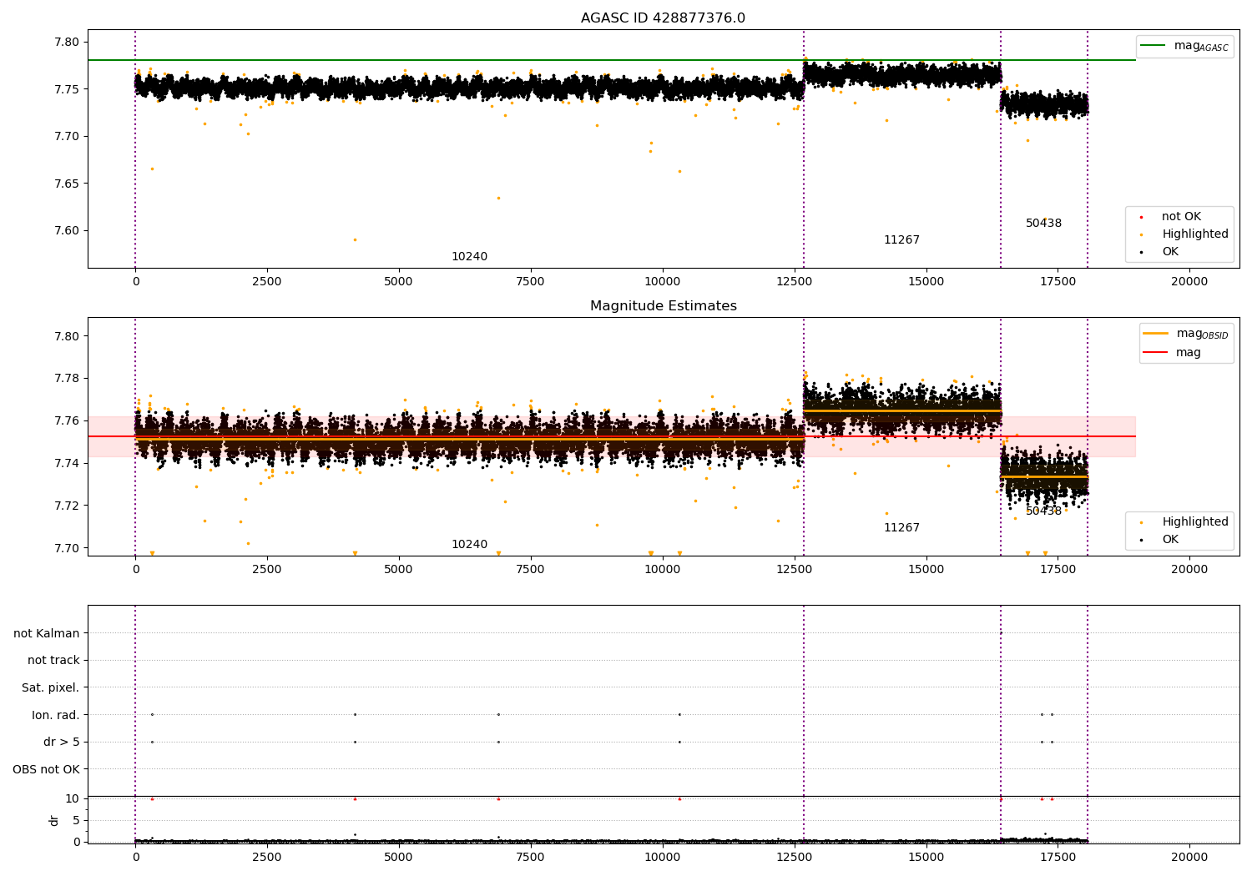
Task: Click the '5' tick on the dr axis
Action: click(76, 820)
